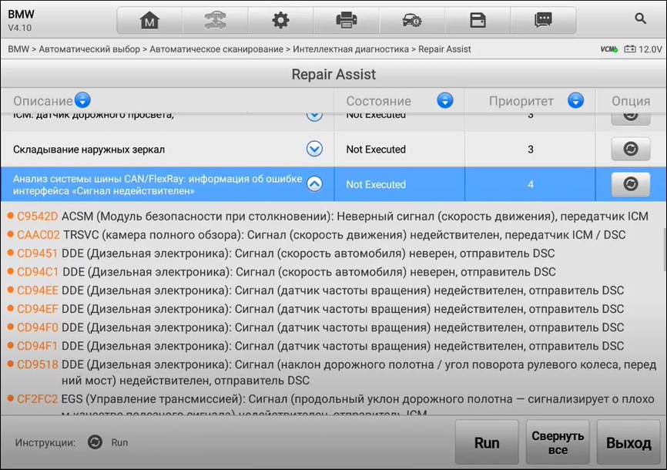Select fault code CD94F1
The image size is (667, 470).
37,346
